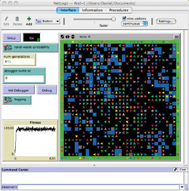Click the Edit pencil icon
The width and height of the screenshot is (189, 191).
point(6,19)
